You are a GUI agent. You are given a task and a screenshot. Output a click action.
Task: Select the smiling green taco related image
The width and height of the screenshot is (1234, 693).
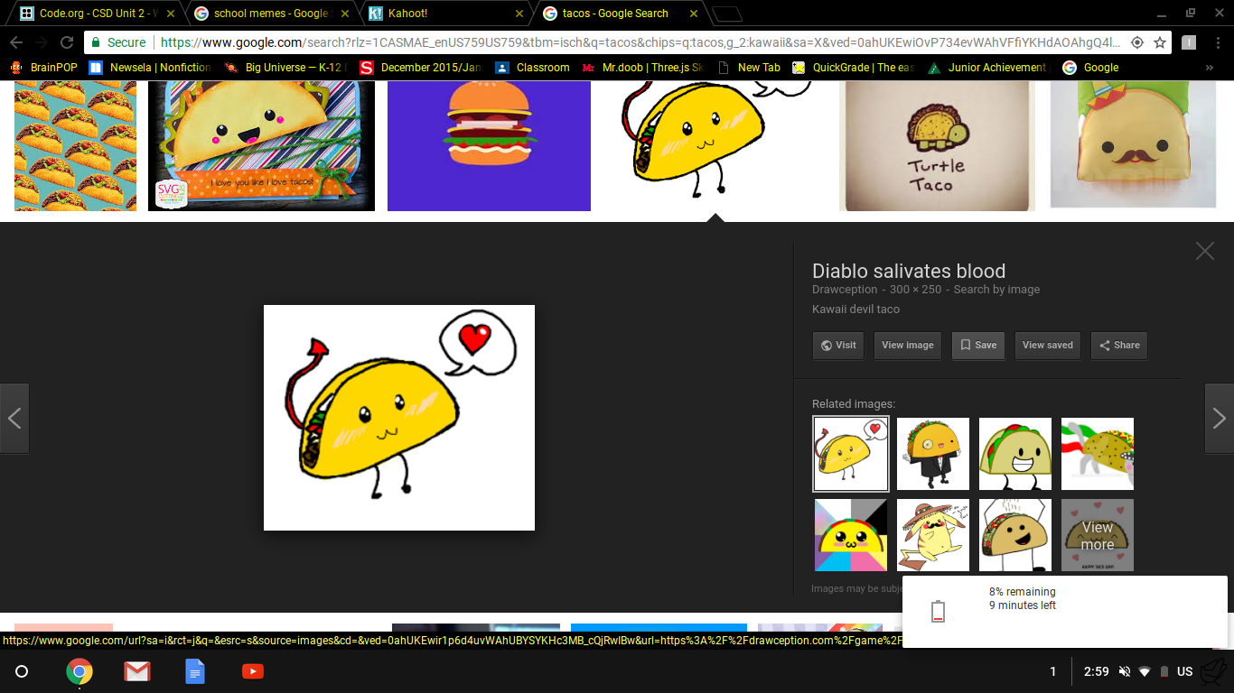1015,454
